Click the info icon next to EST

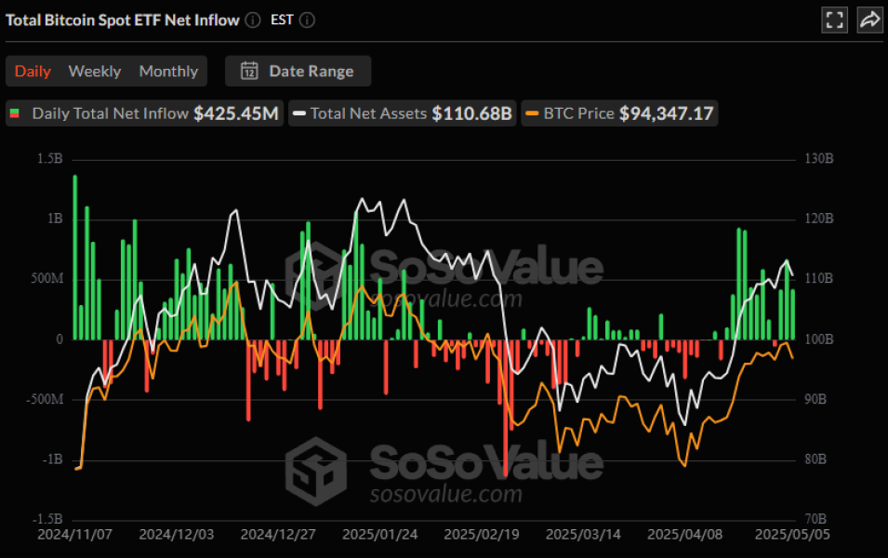click(308, 20)
